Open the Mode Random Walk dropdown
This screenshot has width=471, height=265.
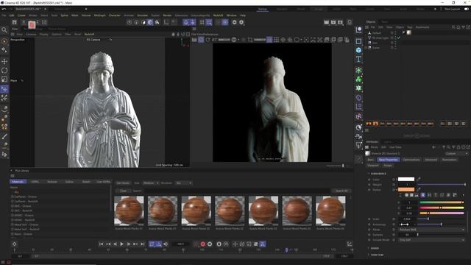coord(432,230)
